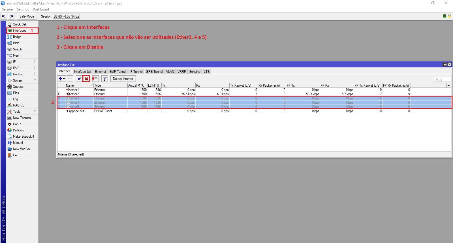Image resolution: width=453 pixels, height=243 pixels.
Task: Click the Filter funnel button
Action: 105,79
